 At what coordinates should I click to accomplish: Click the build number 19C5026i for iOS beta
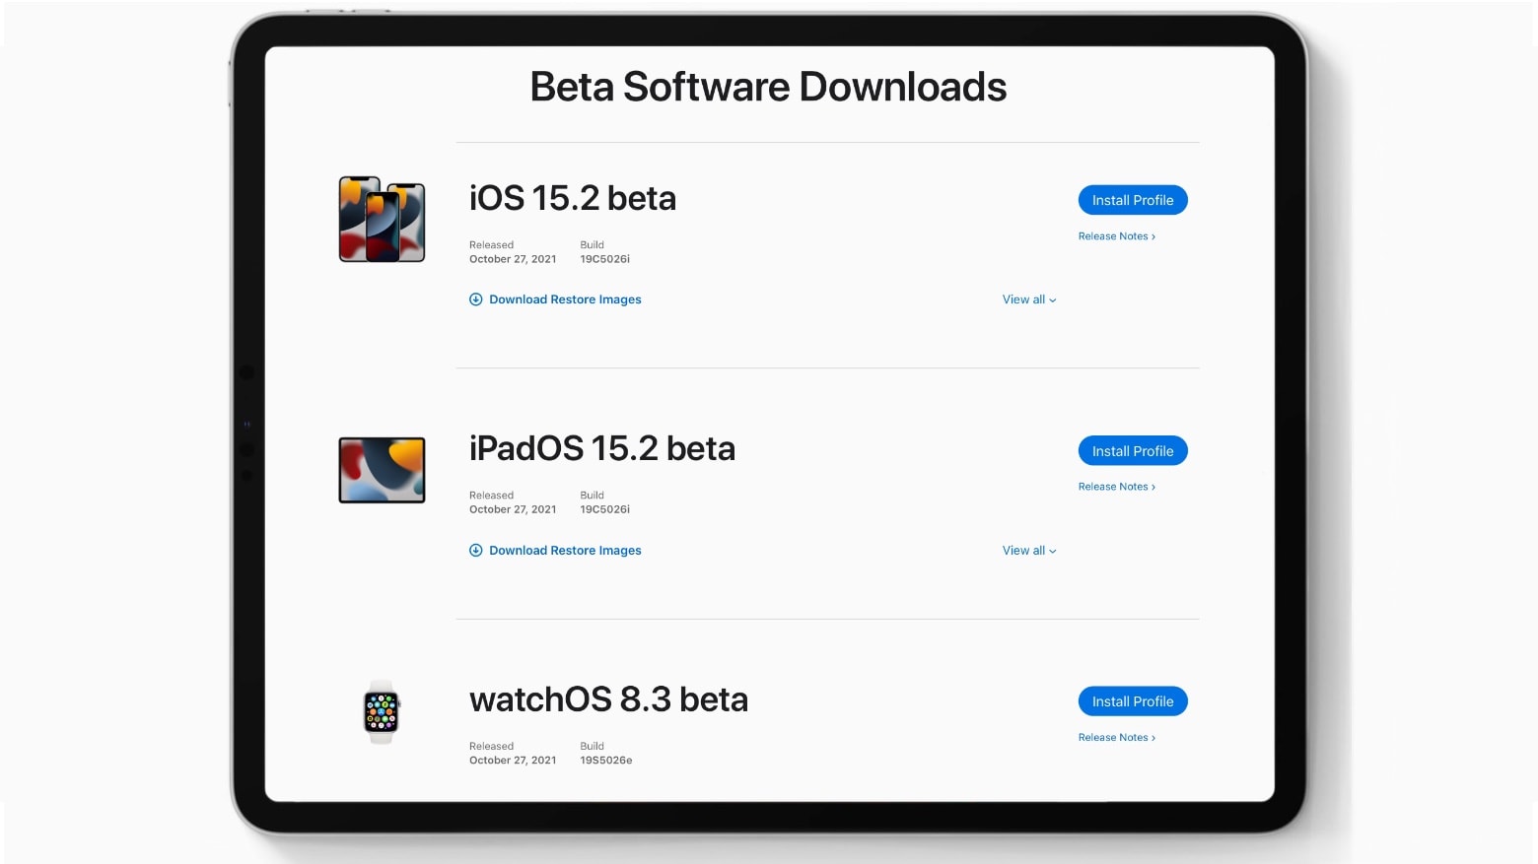click(604, 258)
